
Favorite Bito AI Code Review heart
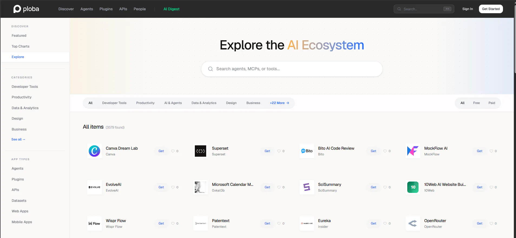385,151
